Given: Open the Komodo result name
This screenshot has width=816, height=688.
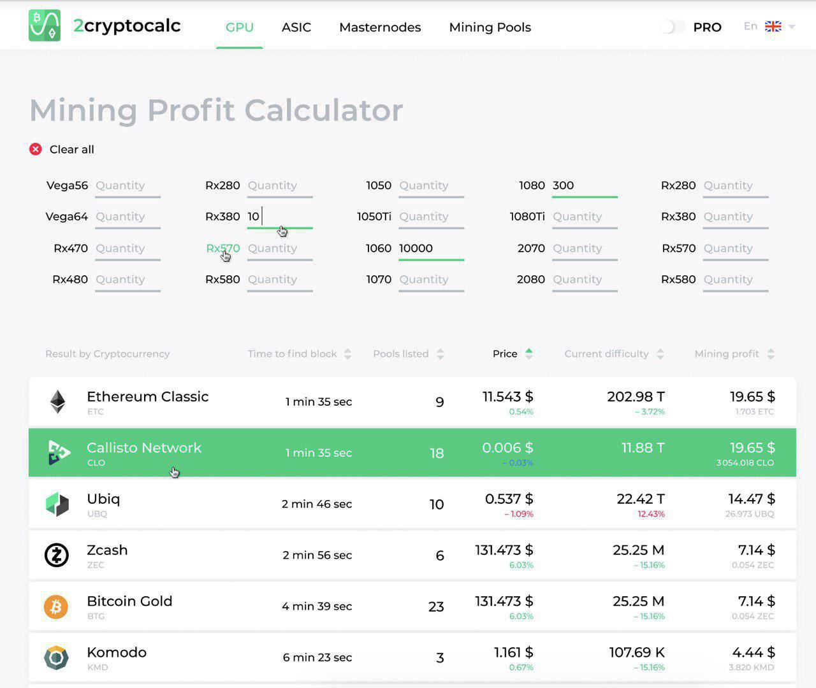Looking at the screenshot, I should click(117, 652).
